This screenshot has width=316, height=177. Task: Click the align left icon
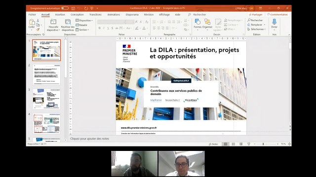click(154, 29)
